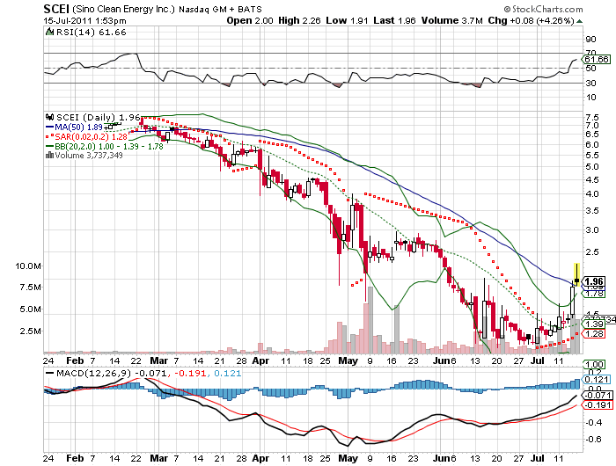Click the '15-Jul-2011 1:53pm' timestamp
The height and width of the screenshot is (466, 616).
[x=84, y=20]
